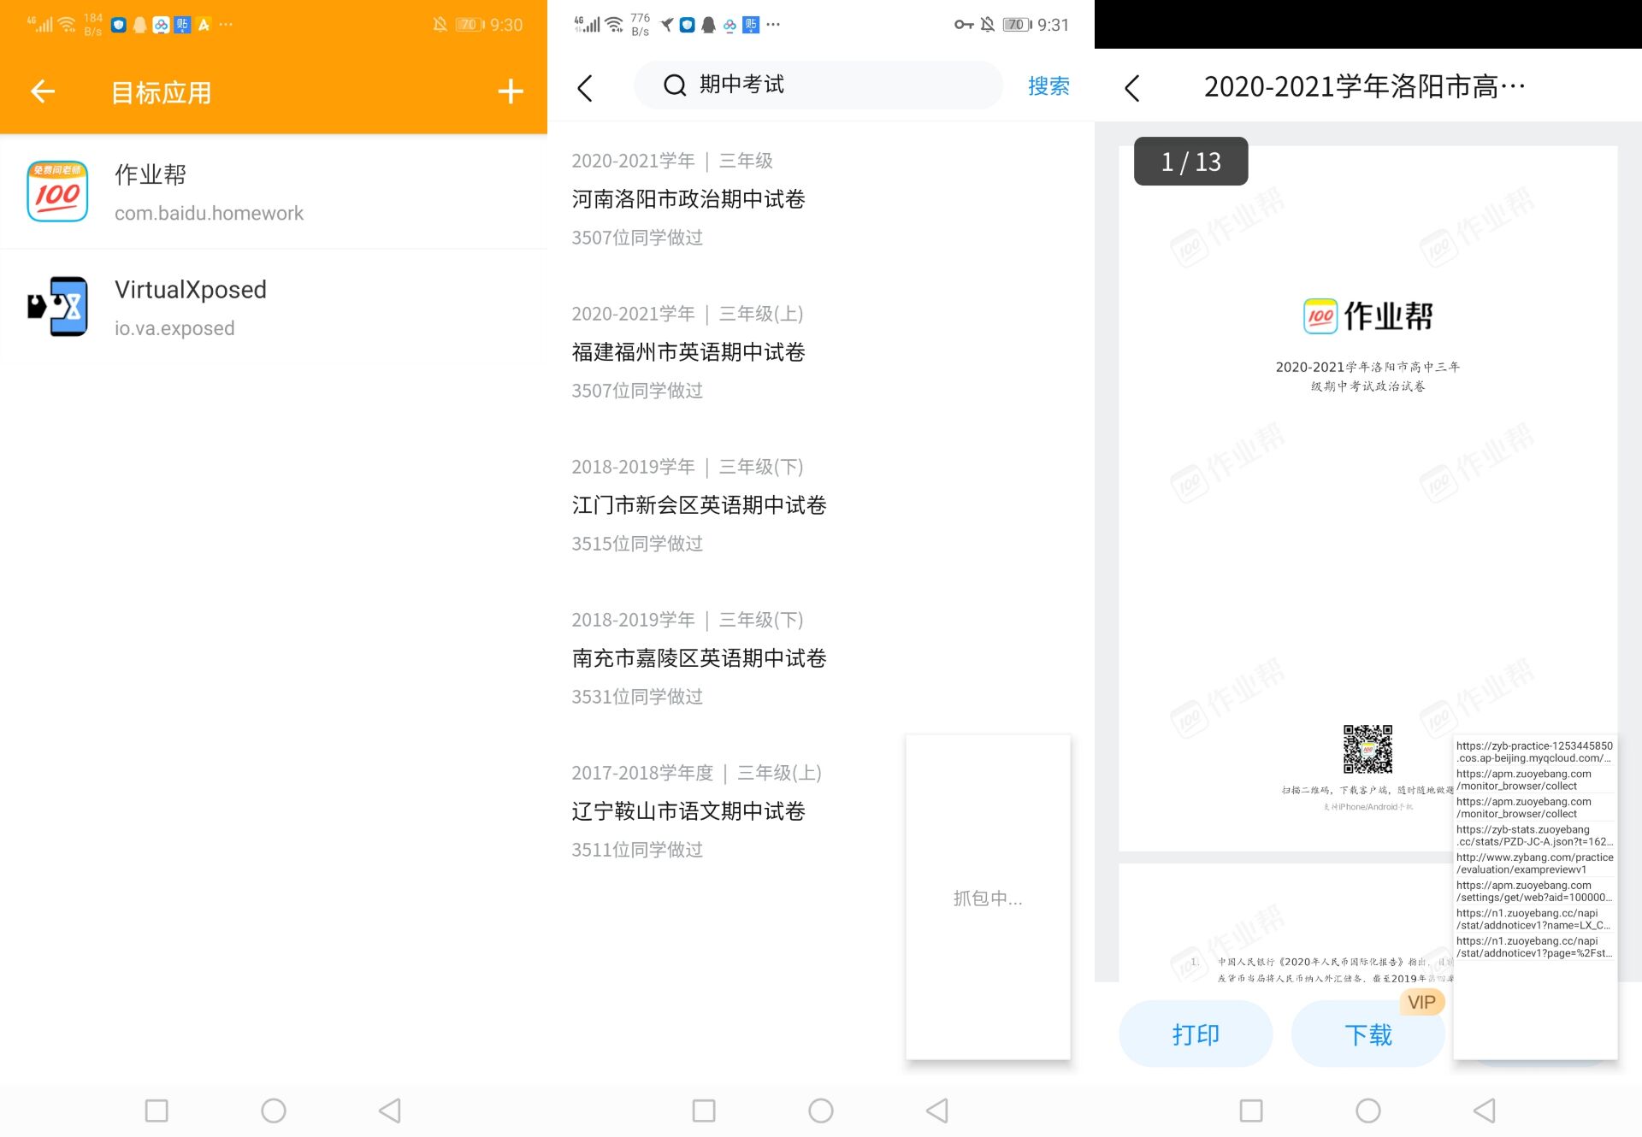Tap the back triangle in right screen
Screen dimensions: 1642x1137
1485,1110
